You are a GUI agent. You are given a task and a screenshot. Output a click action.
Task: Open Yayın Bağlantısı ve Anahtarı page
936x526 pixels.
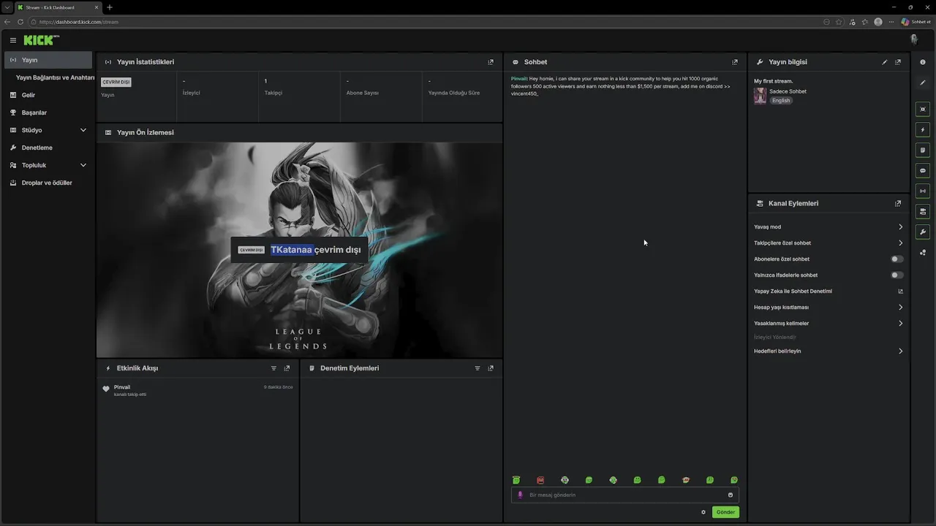coord(55,77)
